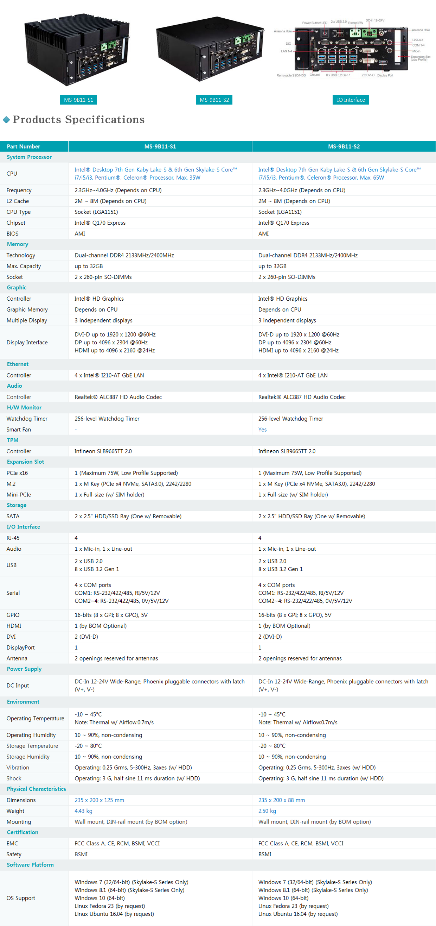The image size is (436, 926).
Task: Click the Operating Temperature row label
Action: click(x=35, y=718)
